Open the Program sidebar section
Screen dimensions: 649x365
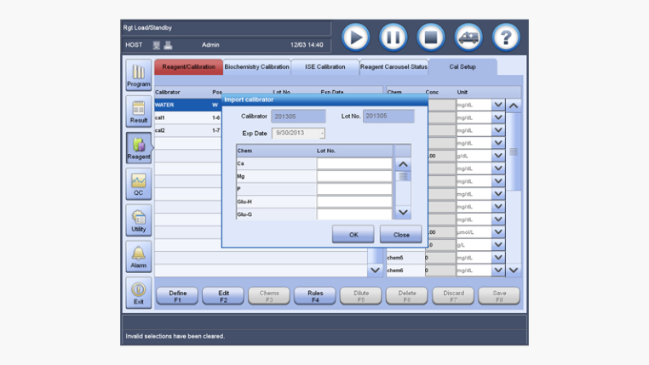[138, 75]
